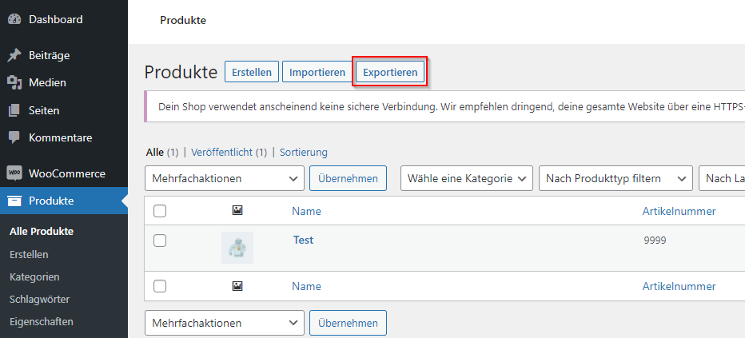Open Medien via its media icon

[x=14, y=83]
